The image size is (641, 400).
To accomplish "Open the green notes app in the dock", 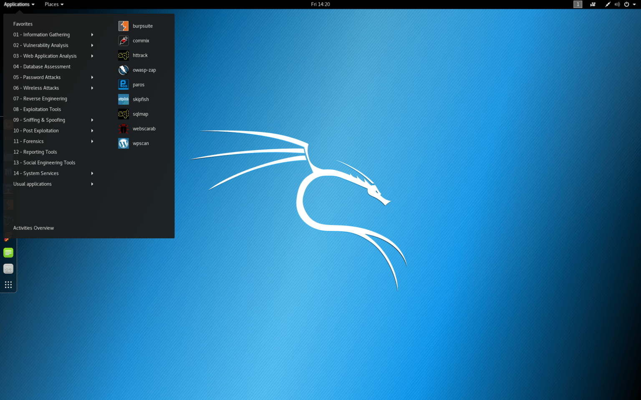I will pyautogui.click(x=8, y=252).
